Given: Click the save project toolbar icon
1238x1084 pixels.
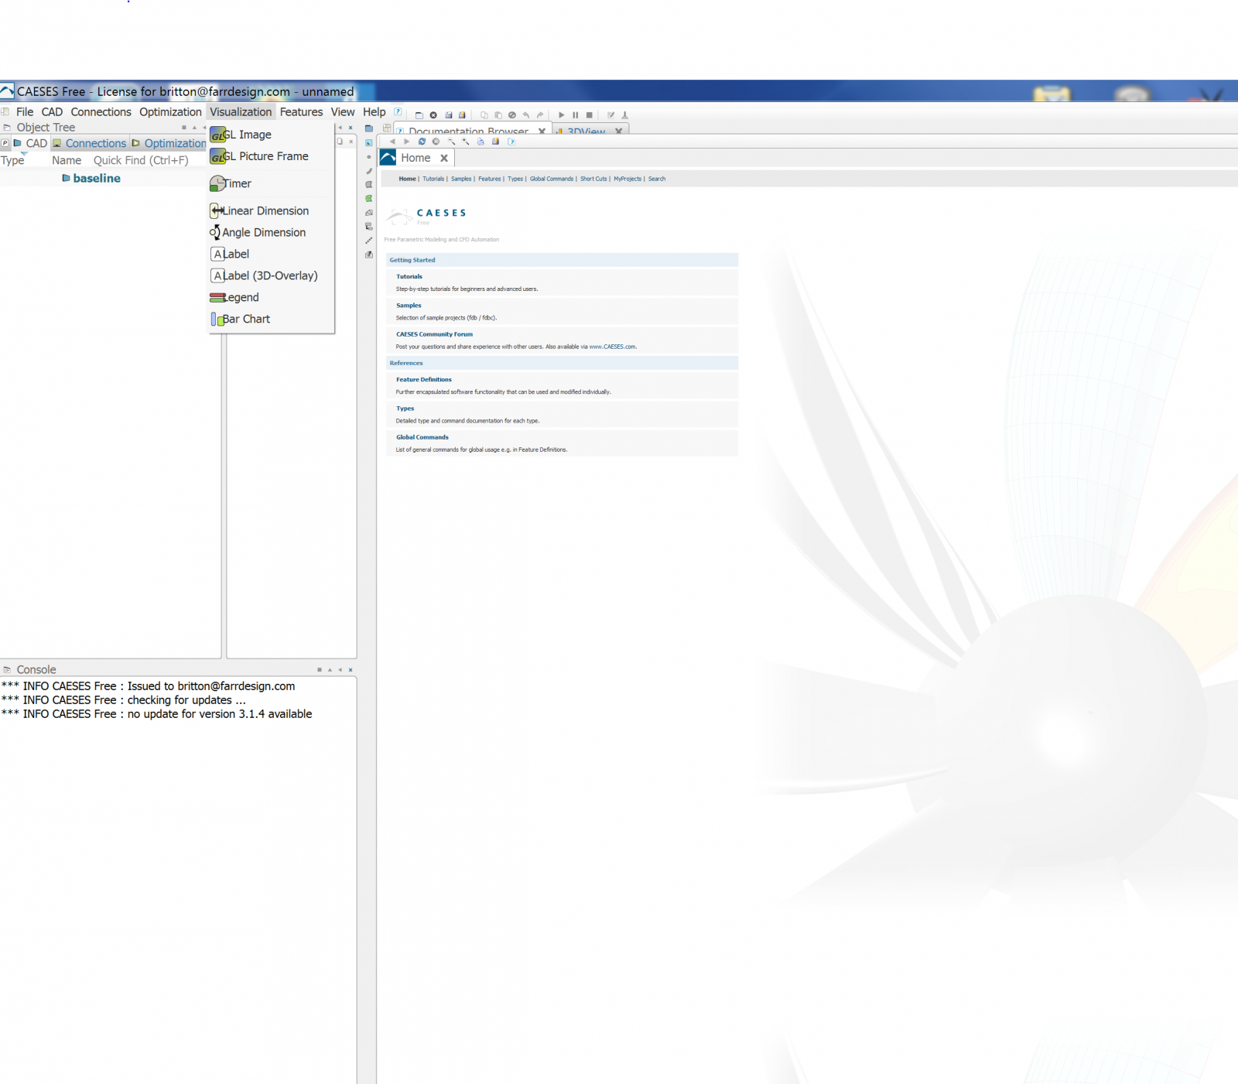Looking at the screenshot, I should click(448, 115).
